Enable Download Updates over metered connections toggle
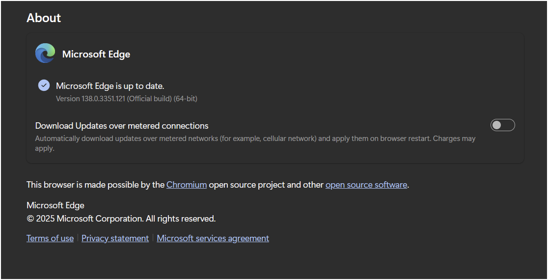 coord(502,125)
